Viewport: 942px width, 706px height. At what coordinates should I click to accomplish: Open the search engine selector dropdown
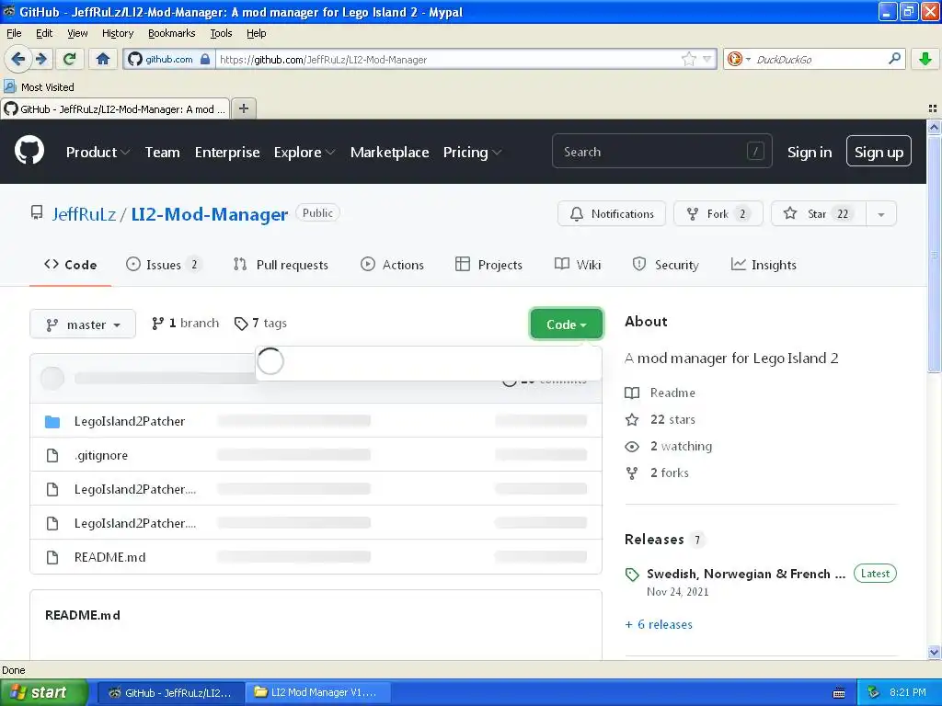click(x=739, y=59)
